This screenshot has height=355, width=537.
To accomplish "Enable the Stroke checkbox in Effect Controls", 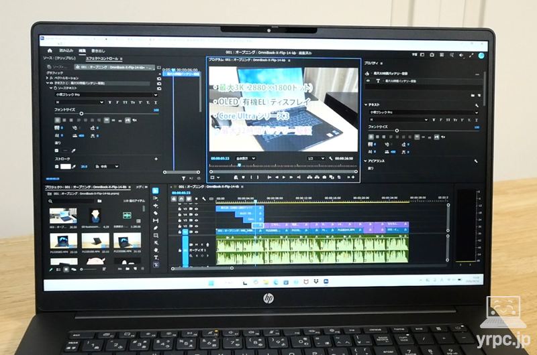I will (x=57, y=166).
